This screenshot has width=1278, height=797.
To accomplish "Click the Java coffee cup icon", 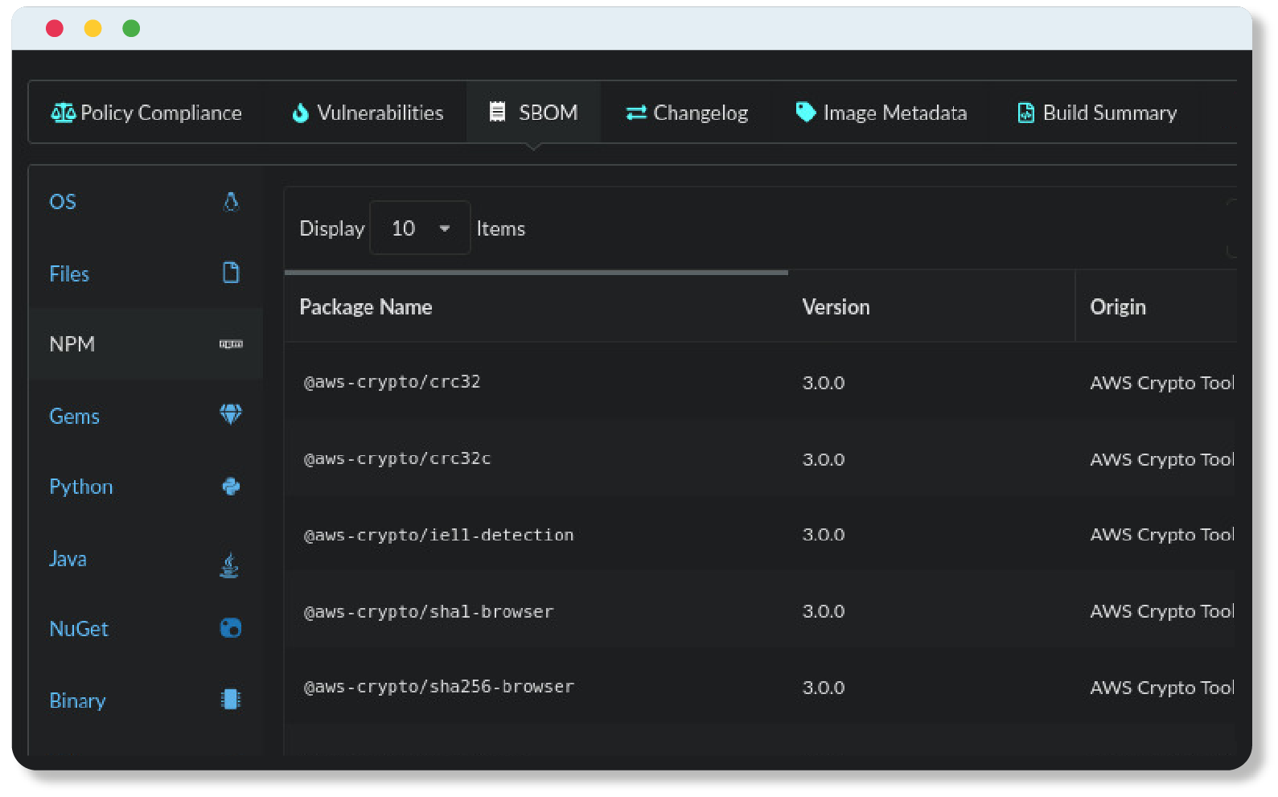I will [229, 565].
